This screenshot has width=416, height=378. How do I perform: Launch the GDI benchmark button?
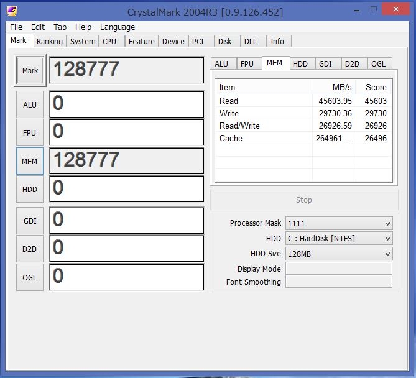[x=30, y=219]
